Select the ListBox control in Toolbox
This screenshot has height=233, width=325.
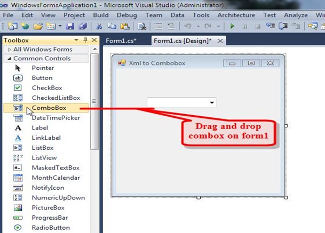pyautogui.click(x=46, y=148)
